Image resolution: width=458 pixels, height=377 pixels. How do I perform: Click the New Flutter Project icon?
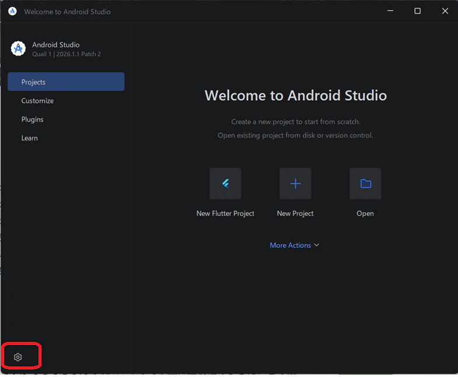(225, 184)
